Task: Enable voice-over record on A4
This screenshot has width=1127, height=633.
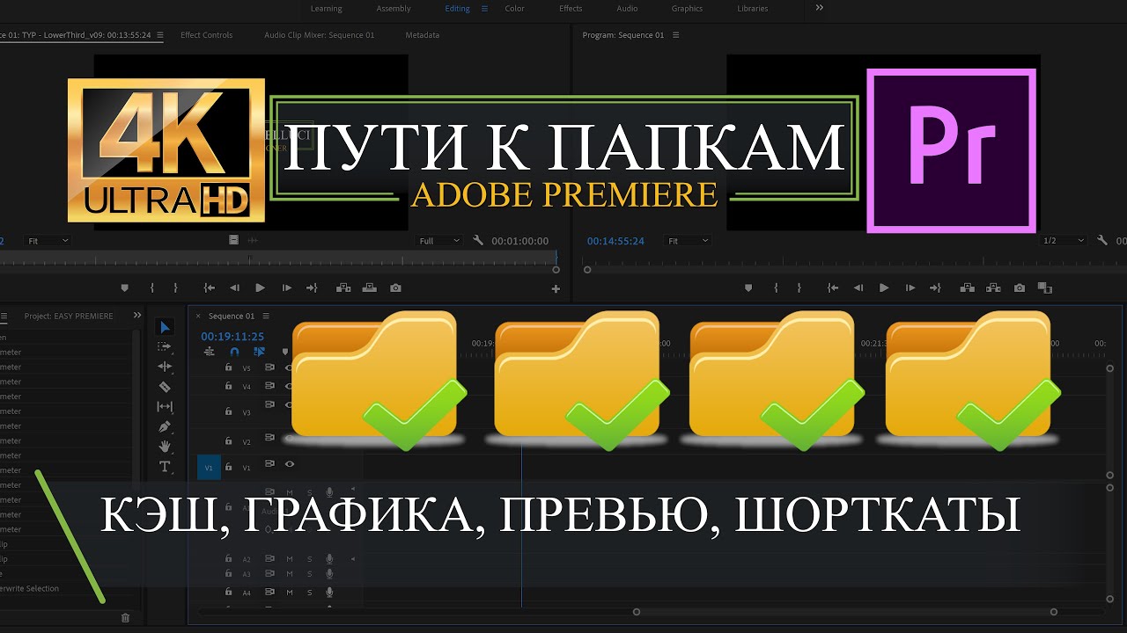Action: (329, 593)
